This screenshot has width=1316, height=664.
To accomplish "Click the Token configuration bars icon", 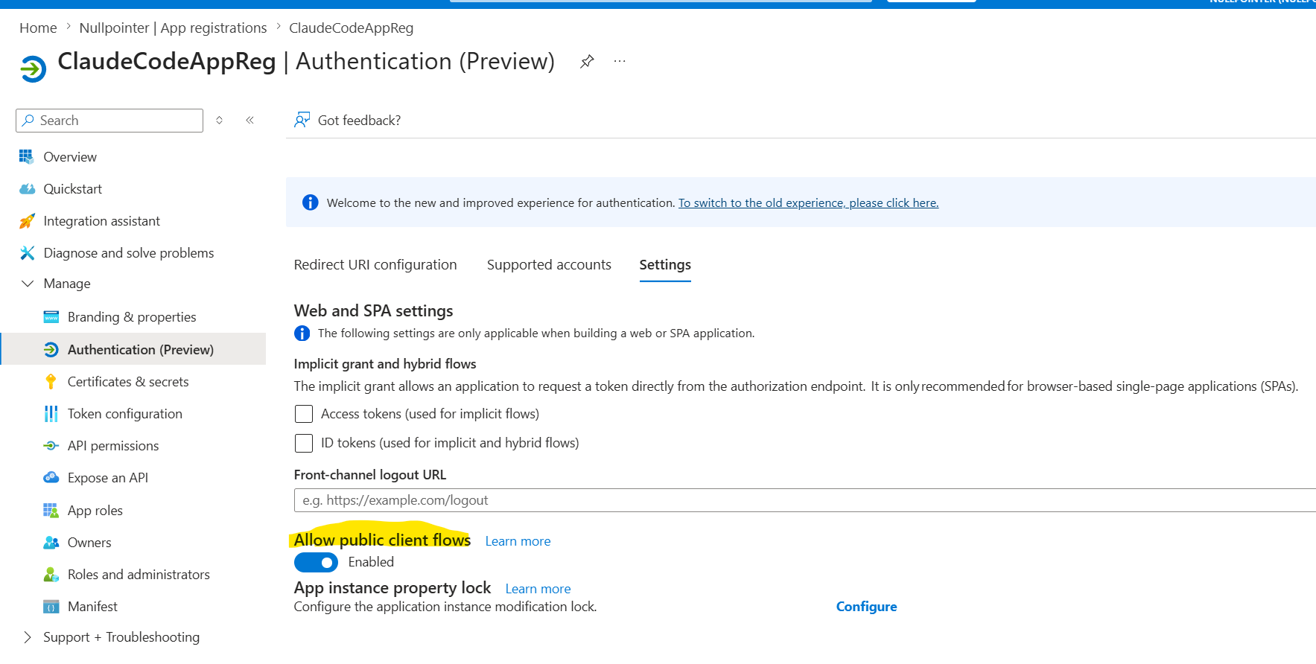I will (51, 414).
